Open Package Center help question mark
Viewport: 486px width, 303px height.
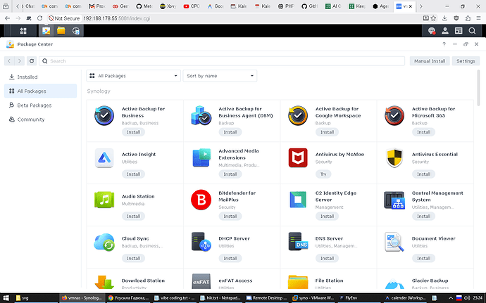coord(444,44)
